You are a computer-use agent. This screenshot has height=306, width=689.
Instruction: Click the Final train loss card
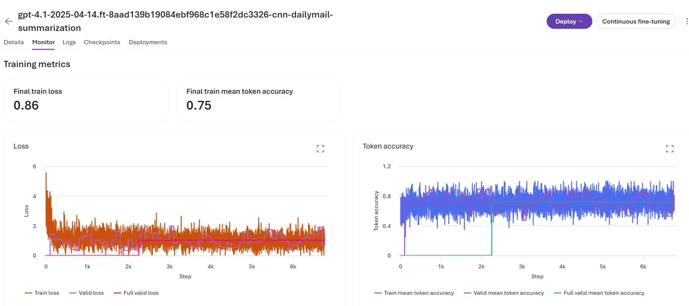[86, 100]
